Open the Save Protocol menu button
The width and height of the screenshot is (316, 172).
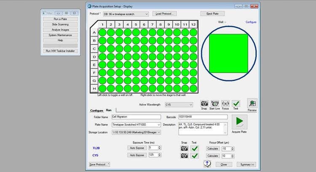[x=99, y=164]
